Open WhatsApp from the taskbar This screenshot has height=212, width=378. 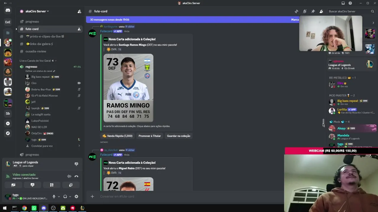pos(34,208)
